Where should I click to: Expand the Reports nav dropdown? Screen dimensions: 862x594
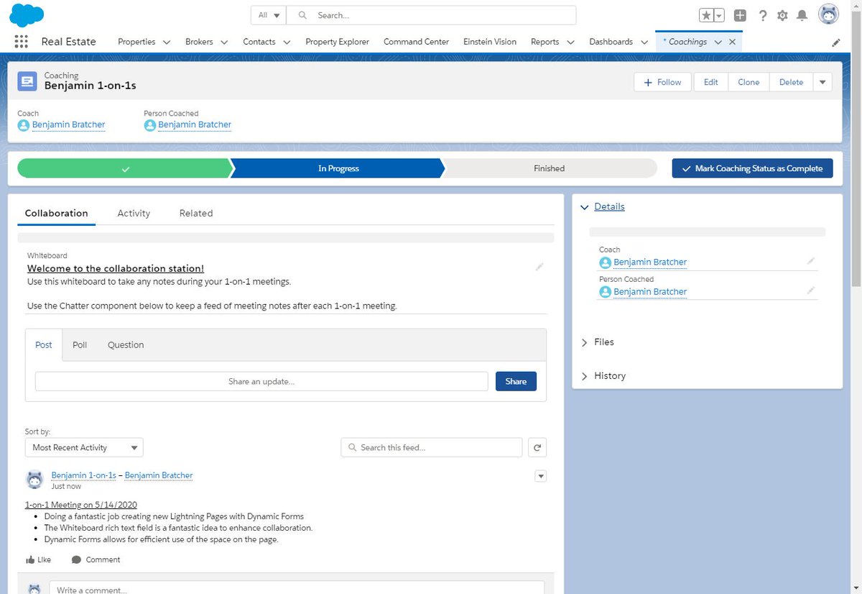point(570,42)
